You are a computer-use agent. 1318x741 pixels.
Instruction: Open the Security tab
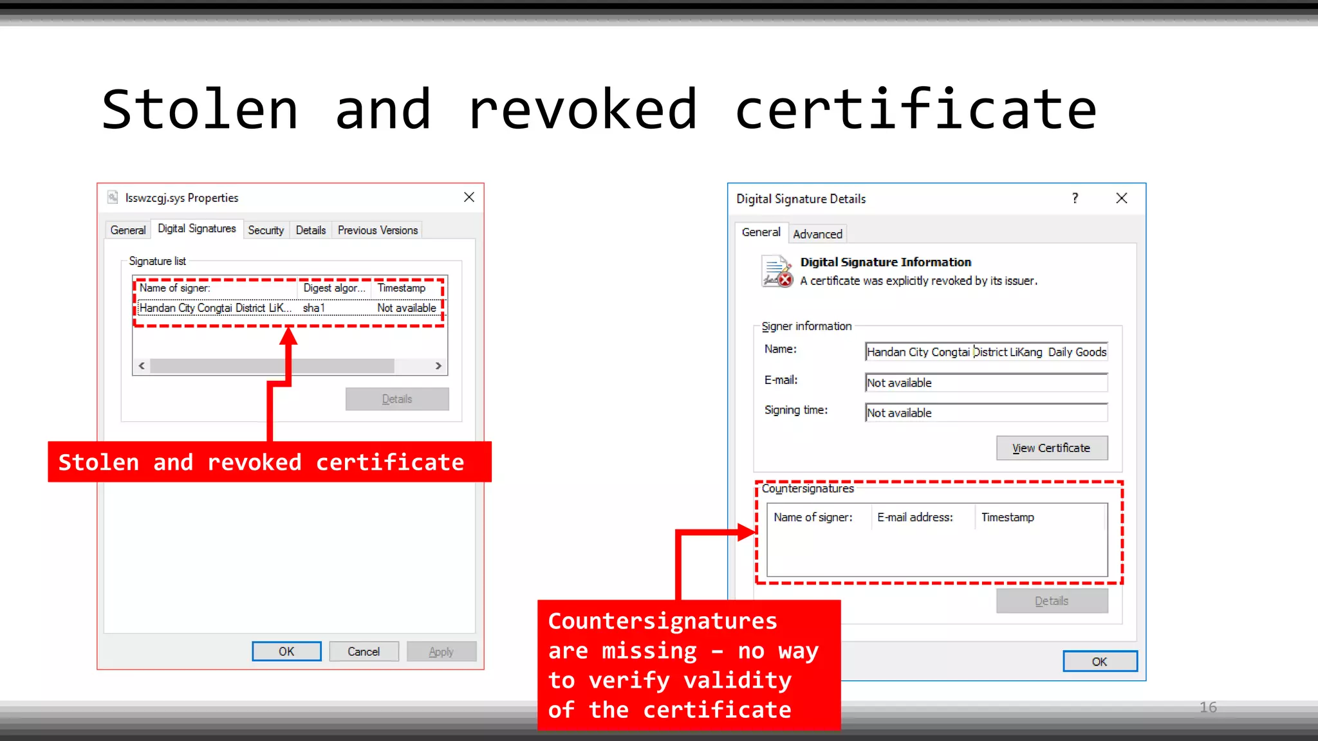[x=266, y=230]
